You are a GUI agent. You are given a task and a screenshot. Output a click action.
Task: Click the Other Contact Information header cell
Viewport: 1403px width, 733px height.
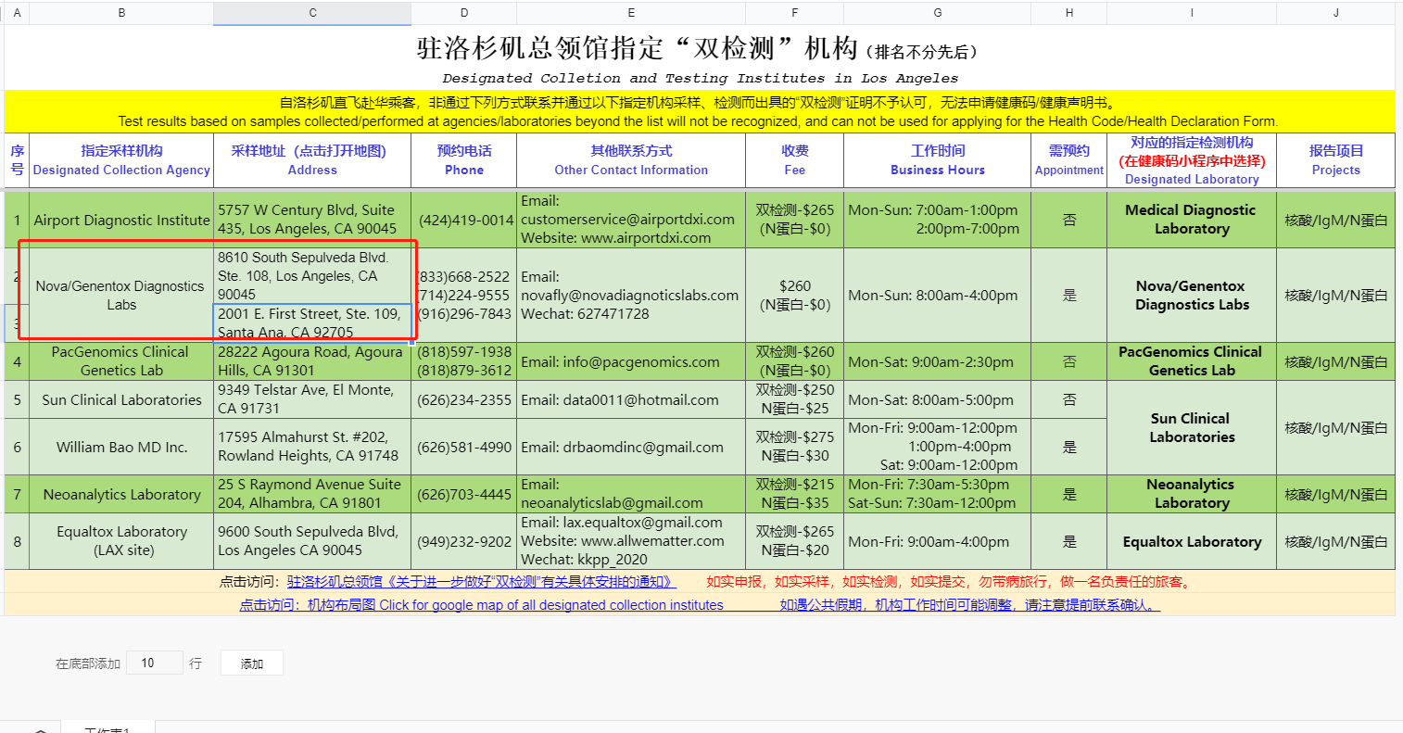tap(631, 160)
